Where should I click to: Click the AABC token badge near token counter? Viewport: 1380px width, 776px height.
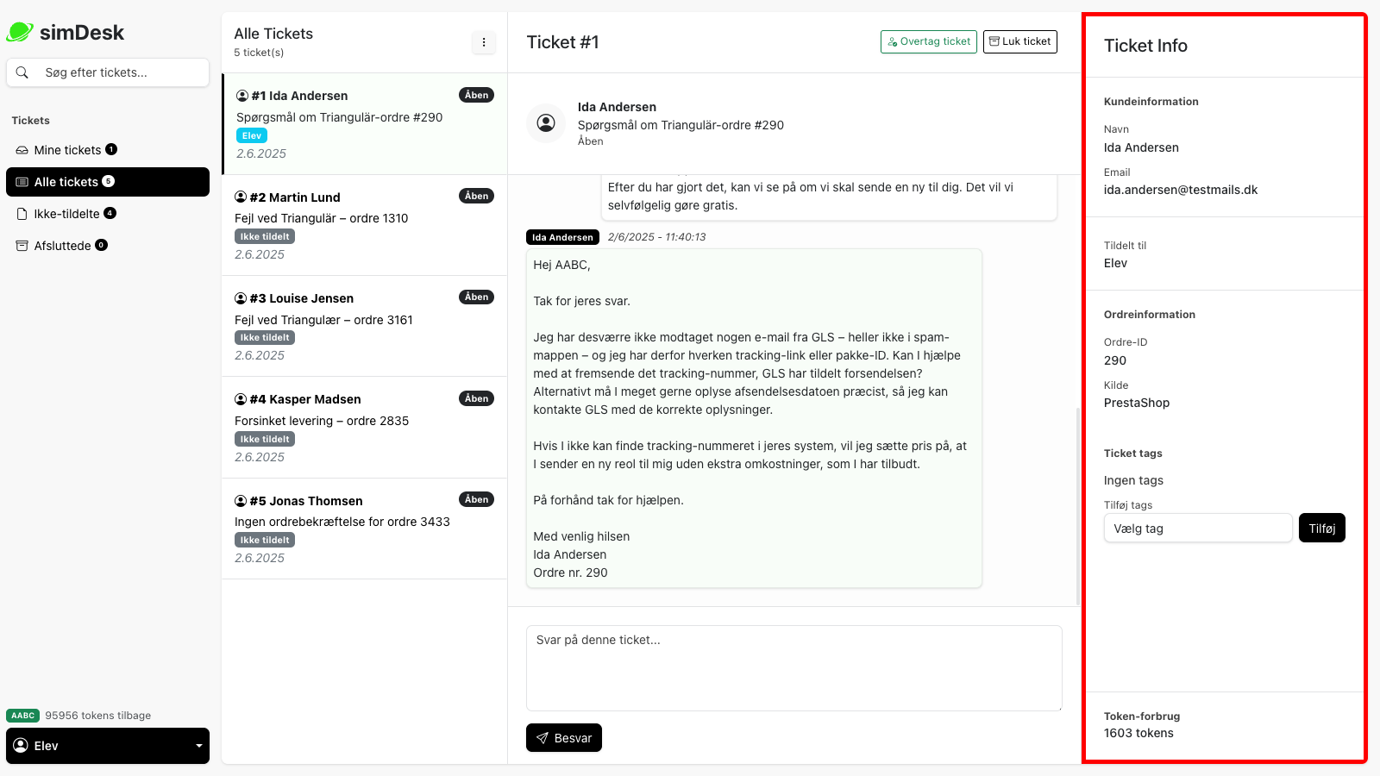[x=22, y=715]
